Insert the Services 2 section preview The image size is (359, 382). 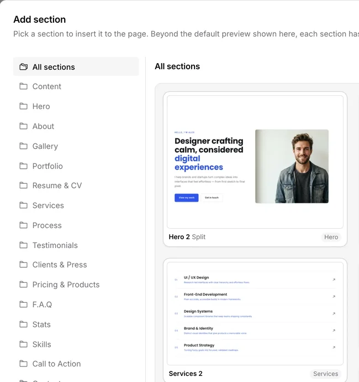pyautogui.click(x=255, y=313)
